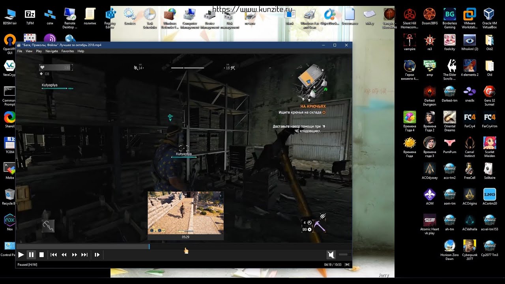Click the seek bar playhead position
The image size is (505, 284).
click(149, 247)
